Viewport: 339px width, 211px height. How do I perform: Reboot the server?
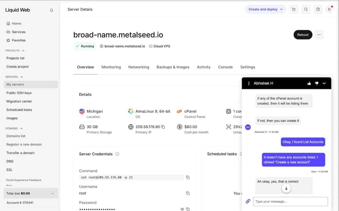tap(303, 35)
